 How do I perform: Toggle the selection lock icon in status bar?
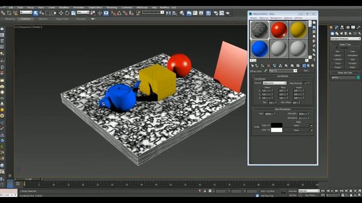click(x=205, y=191)
